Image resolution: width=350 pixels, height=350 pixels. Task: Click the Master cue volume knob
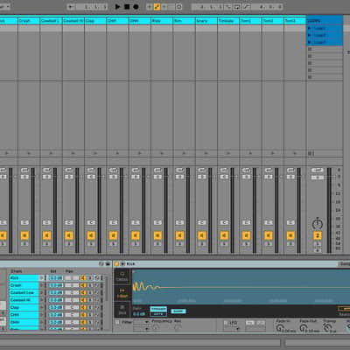[x=318, y=224]
